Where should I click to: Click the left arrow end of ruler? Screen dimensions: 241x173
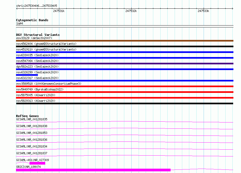(17, 9)
